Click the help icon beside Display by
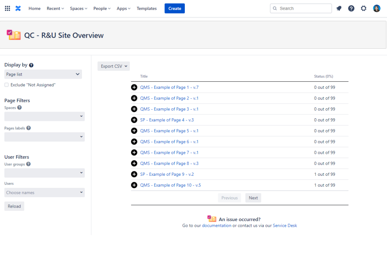This screenshot has width=387, height=254. point(31,65)
